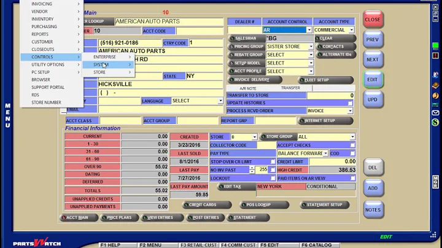Open the ACCOUNT TYPE COMMERCIAL dropdown
The image size is (442, 248).
click(352, 30)
